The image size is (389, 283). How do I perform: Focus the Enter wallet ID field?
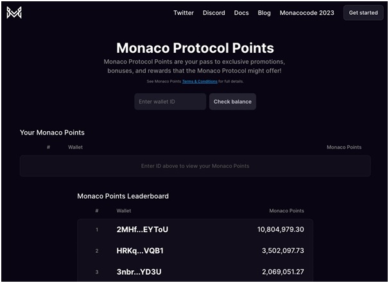(170, 102)
